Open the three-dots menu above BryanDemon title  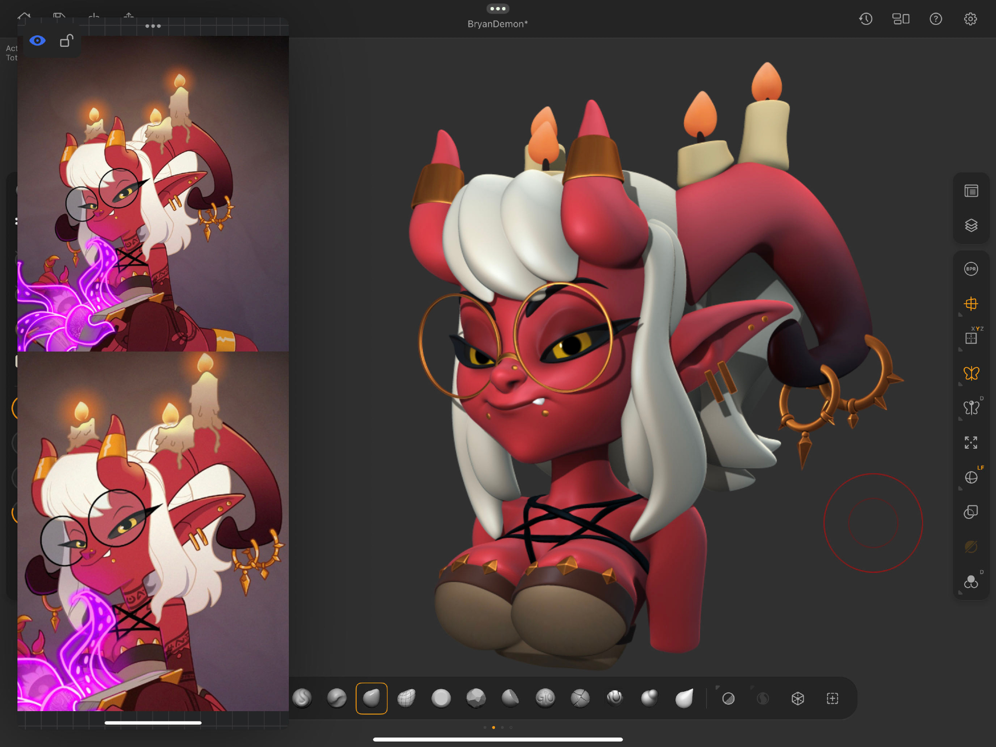click(498, 8)
